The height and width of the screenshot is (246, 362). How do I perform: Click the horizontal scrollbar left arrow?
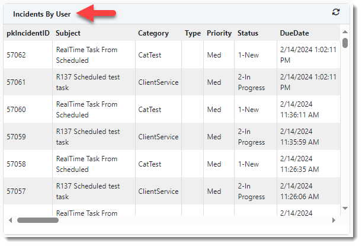[x=9, y=220]
